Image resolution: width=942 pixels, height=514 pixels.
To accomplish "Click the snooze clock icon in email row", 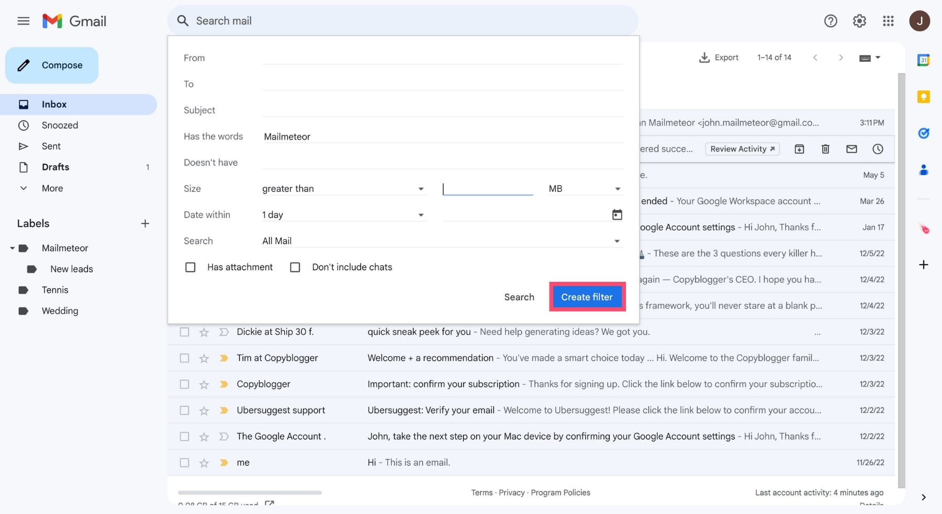I will [878, 149].
